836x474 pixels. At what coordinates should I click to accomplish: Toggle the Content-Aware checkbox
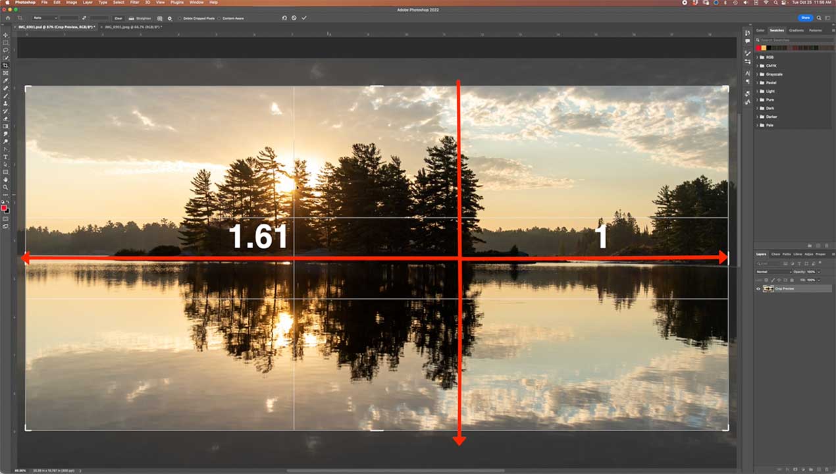point(220,18)
